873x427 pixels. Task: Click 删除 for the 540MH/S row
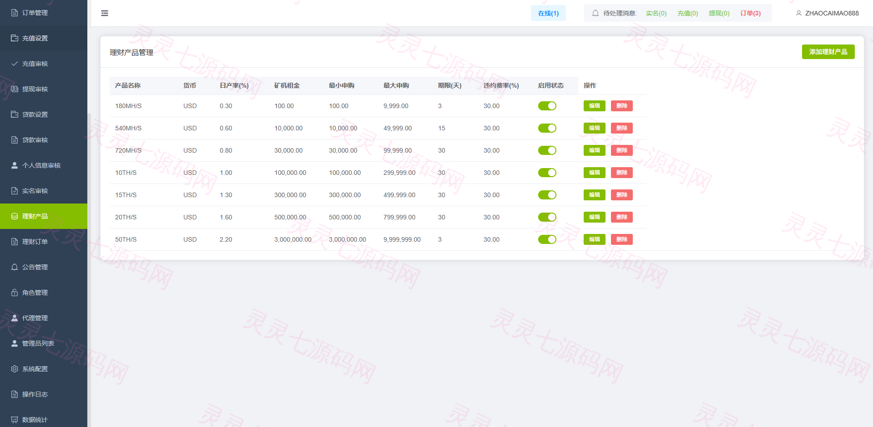pyautogui.click(x=621, y=128)
